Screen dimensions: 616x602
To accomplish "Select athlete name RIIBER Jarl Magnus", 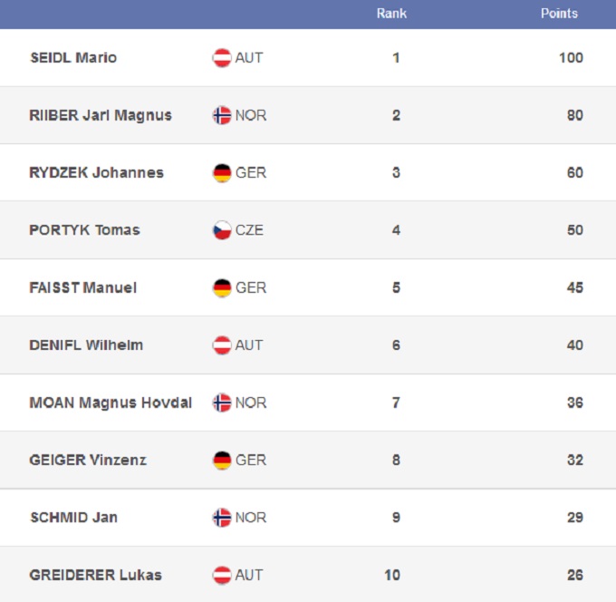I will click(101, 115).
